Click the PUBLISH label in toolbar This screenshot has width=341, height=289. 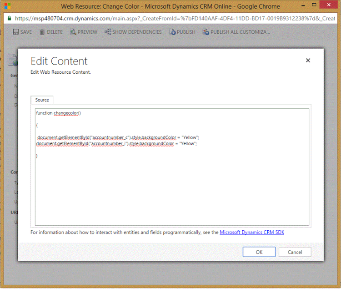tap(186, 32)
